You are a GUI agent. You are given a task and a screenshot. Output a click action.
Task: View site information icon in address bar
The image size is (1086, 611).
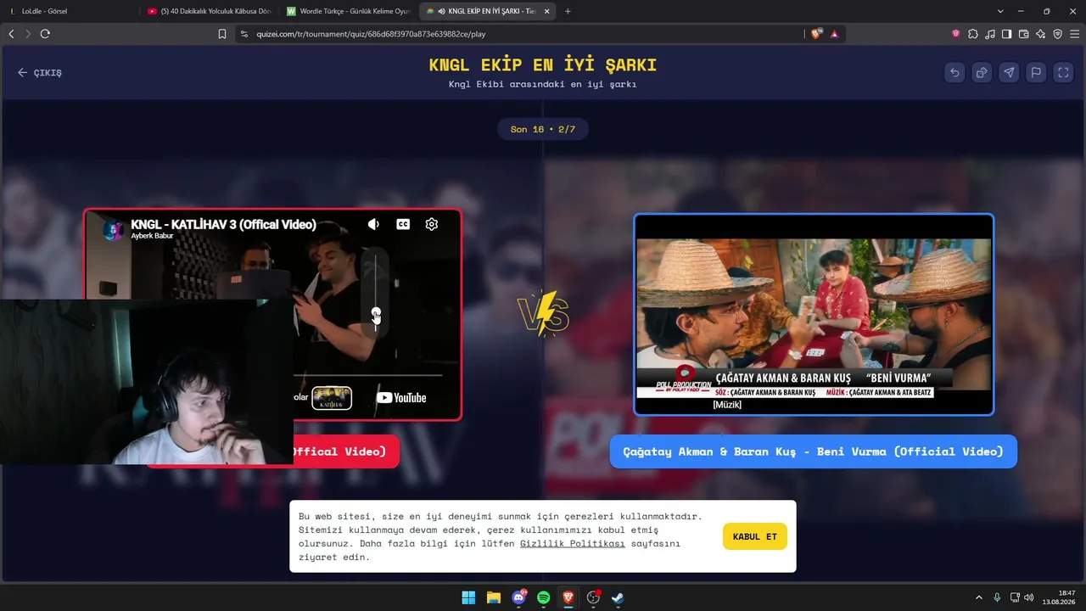coord(244,34)
